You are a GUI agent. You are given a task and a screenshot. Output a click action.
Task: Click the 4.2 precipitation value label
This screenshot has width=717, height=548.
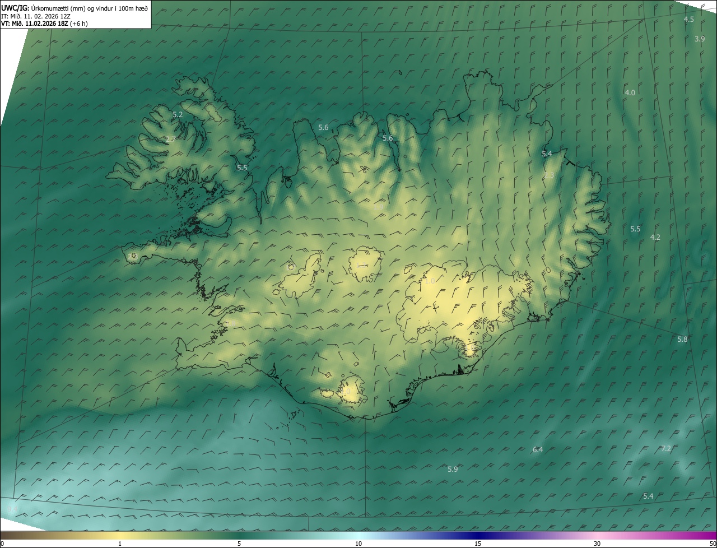click(x=655, y=237)
